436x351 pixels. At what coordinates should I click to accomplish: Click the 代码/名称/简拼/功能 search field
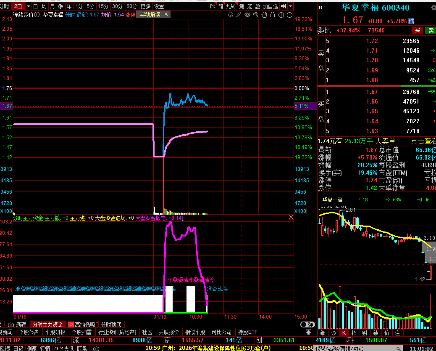[358, 348]
